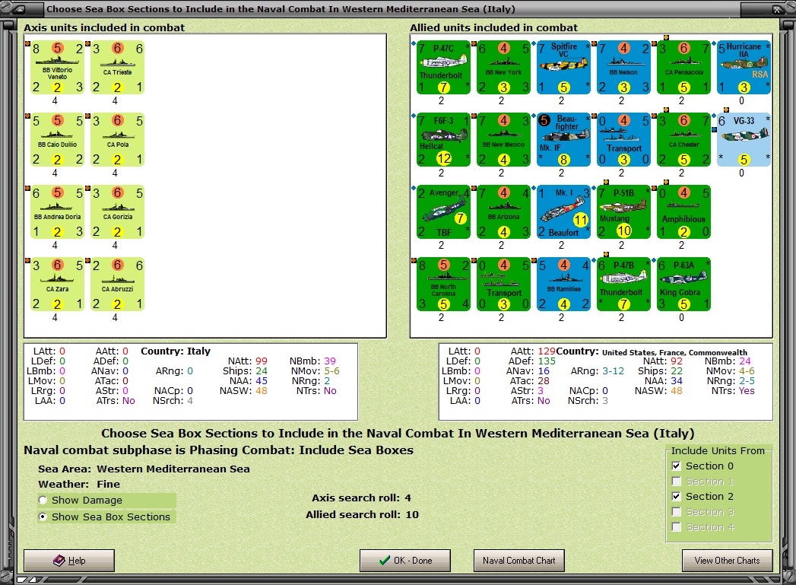Pick the Hurricane IIA RSA counter
Viewport: 796px width, 585px height.
[744, 68]
